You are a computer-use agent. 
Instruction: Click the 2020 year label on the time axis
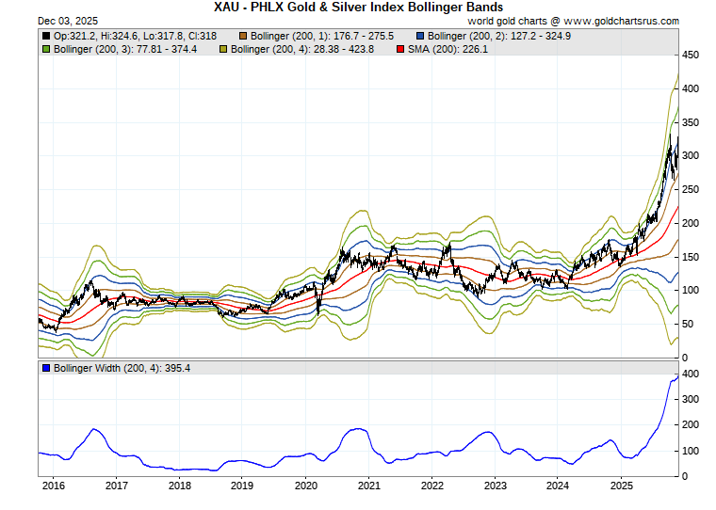point(305,486)
